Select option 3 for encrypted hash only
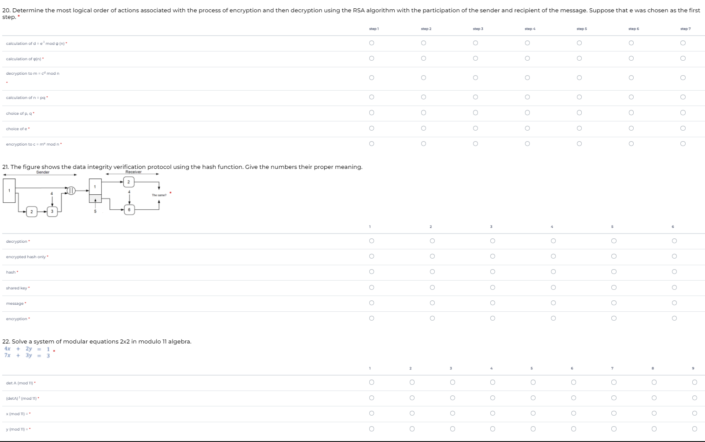 [492, 256]
